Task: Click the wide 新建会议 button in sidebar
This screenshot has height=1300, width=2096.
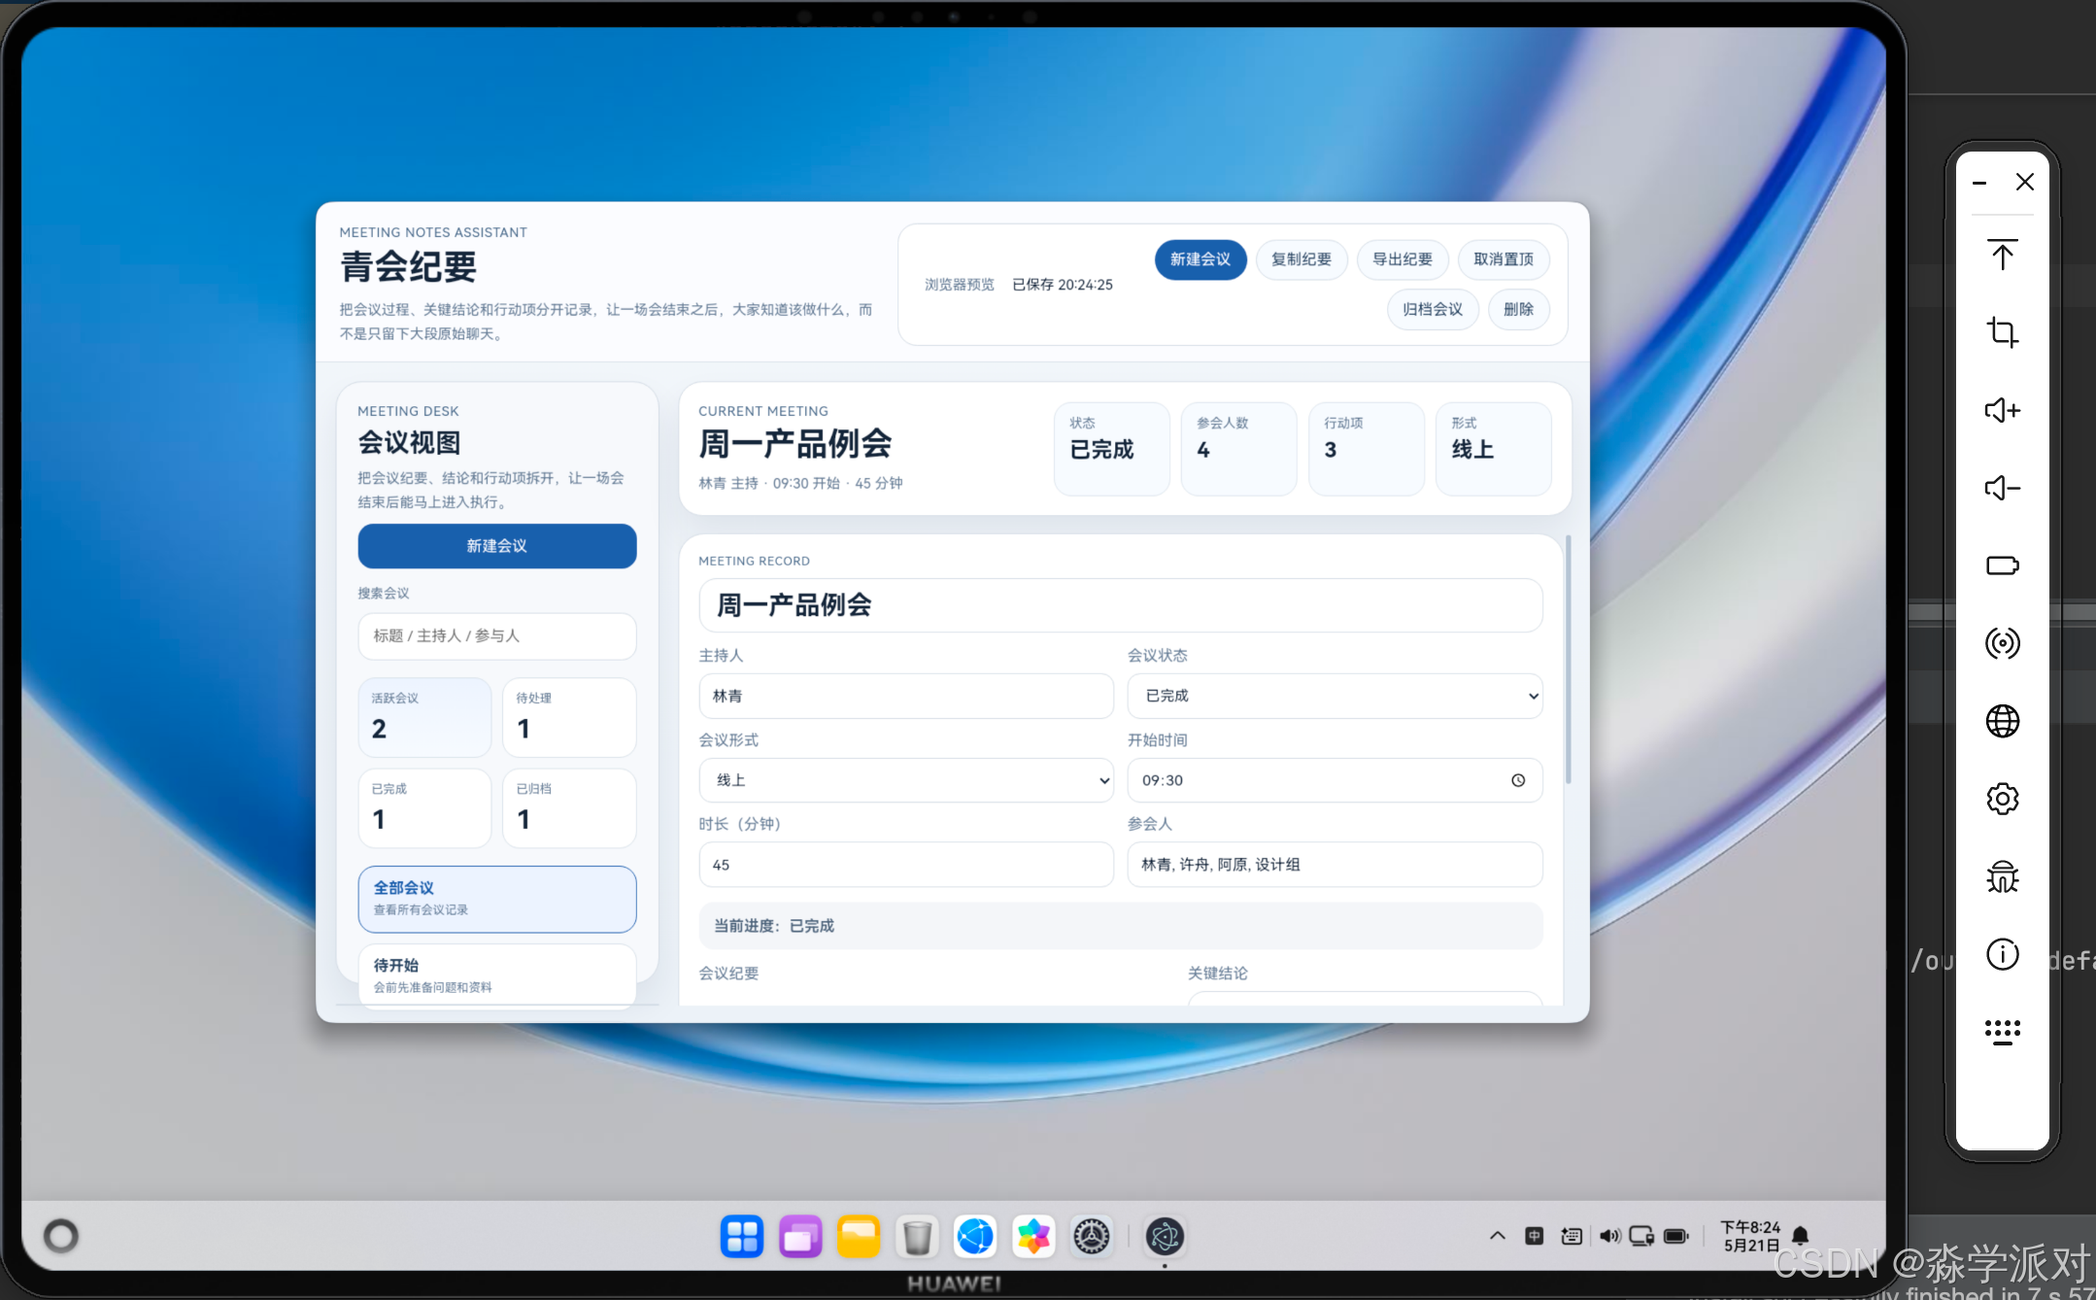Action: pyautogui.click(x=497, y=546)
